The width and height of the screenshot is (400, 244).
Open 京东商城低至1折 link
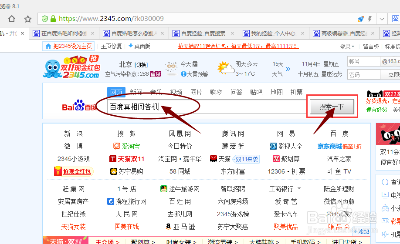pyautogui.click(x=339, y=146)
